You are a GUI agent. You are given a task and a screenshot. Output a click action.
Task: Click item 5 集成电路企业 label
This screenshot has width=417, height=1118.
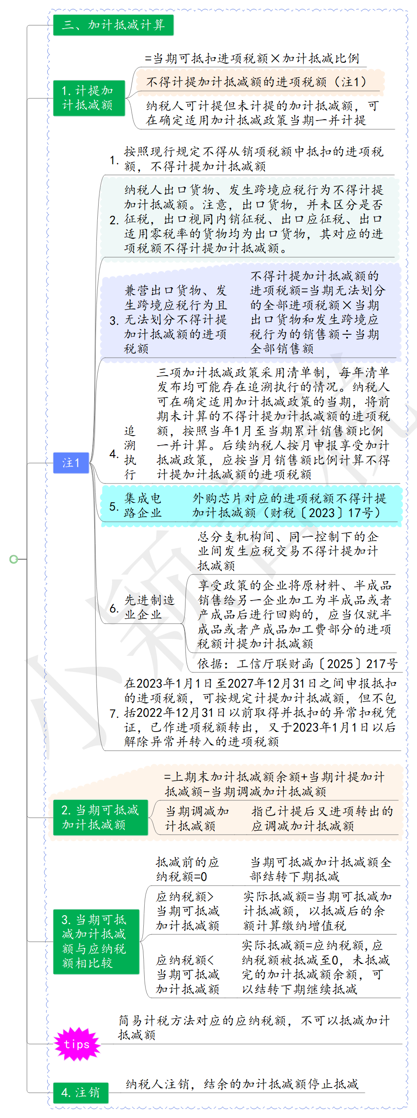(x=142, y=505)
